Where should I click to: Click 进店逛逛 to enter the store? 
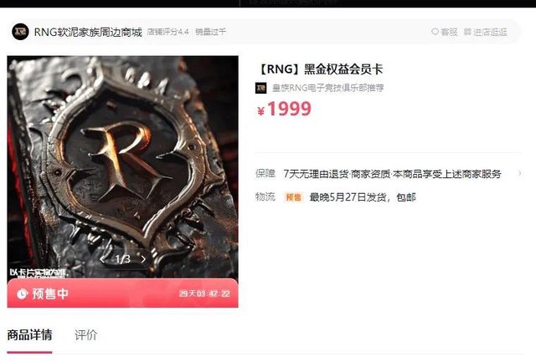coord(486,32)
